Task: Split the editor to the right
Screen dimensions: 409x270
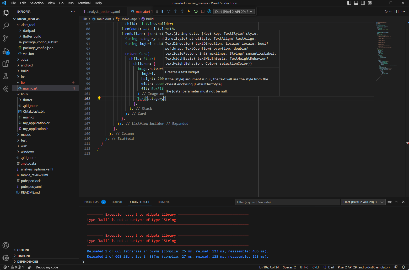Action: (396, 12)
